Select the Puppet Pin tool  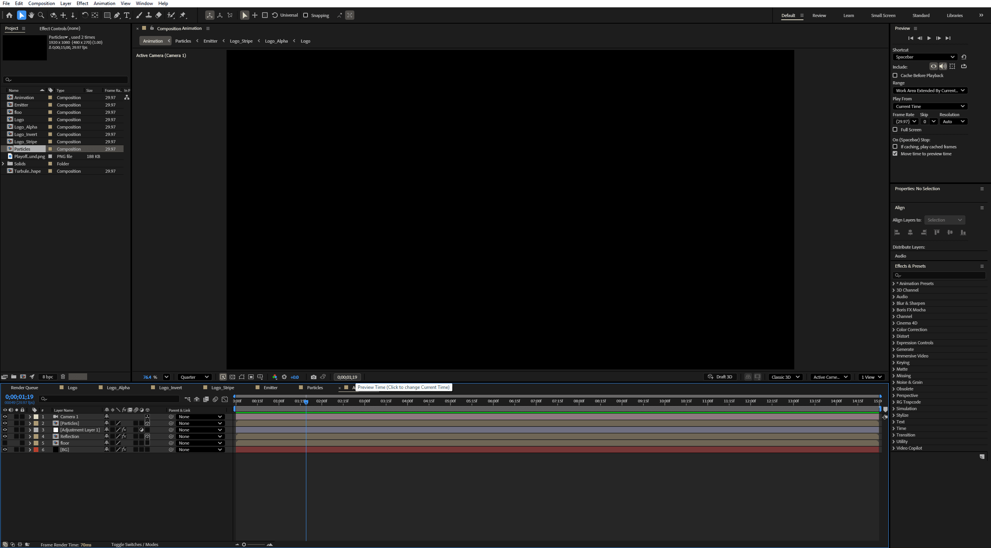tap(183, 15)
